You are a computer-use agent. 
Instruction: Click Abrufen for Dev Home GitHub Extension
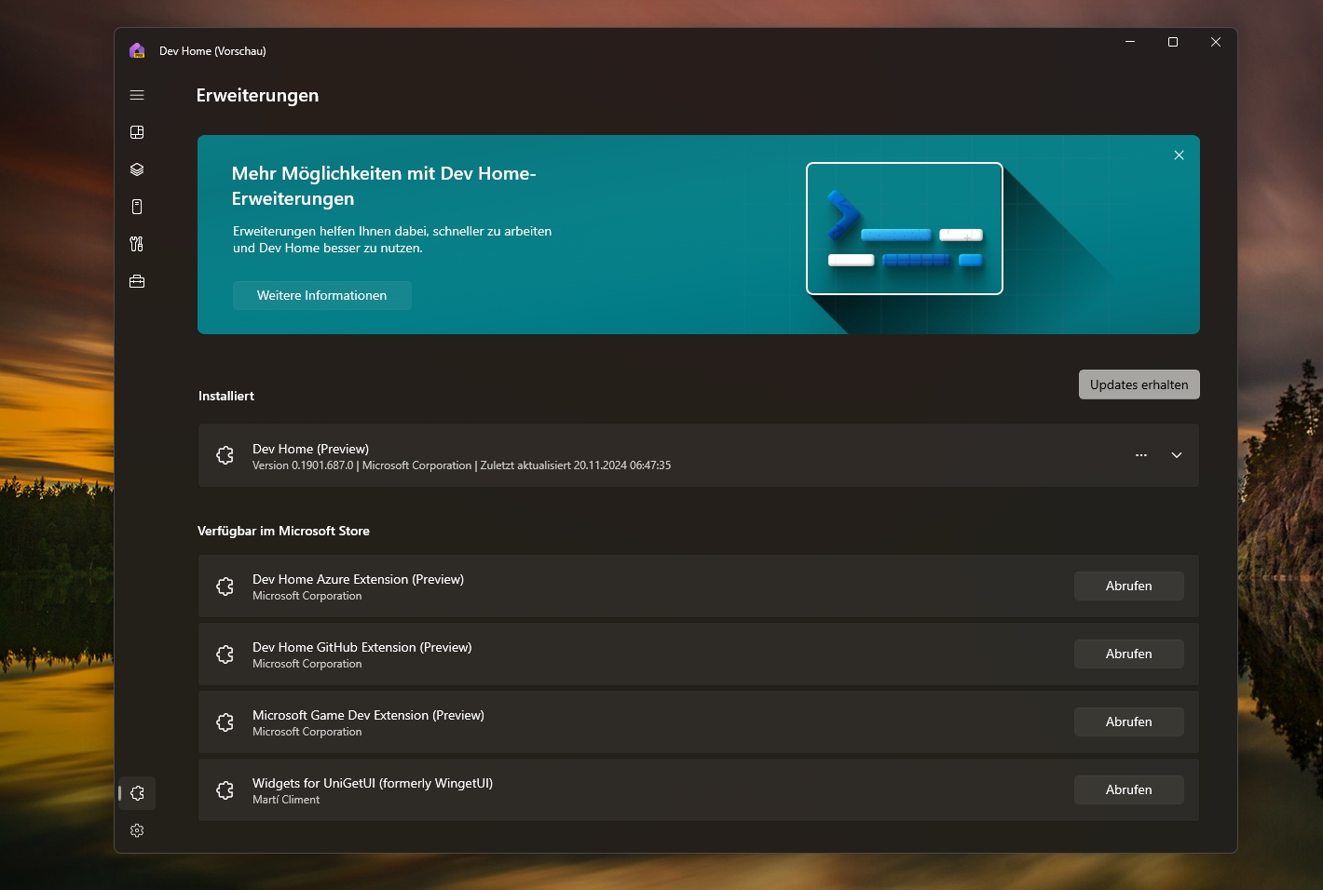point(1128,654)
